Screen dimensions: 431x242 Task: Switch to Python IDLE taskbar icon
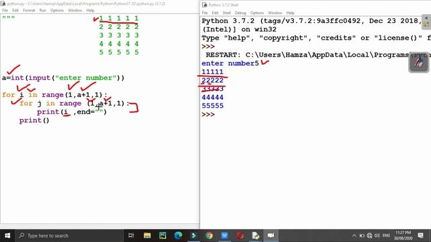pyautogui.click(x=255, y=235)
